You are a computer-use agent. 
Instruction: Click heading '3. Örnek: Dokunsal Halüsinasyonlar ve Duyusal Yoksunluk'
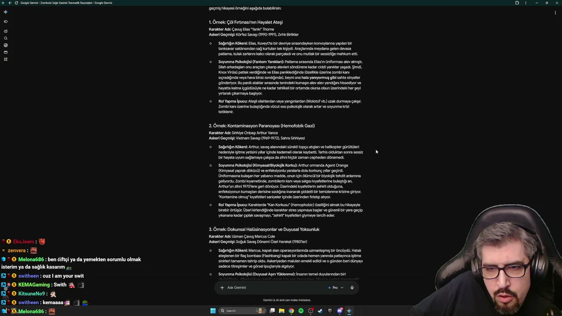[x=264, y=230]
